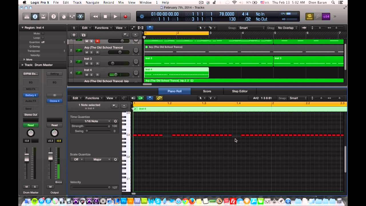Viewport: 366px width, 206px height.
Task: Open the LCD display settings gear
Action: pyautogui.click(x=142, y=16)
